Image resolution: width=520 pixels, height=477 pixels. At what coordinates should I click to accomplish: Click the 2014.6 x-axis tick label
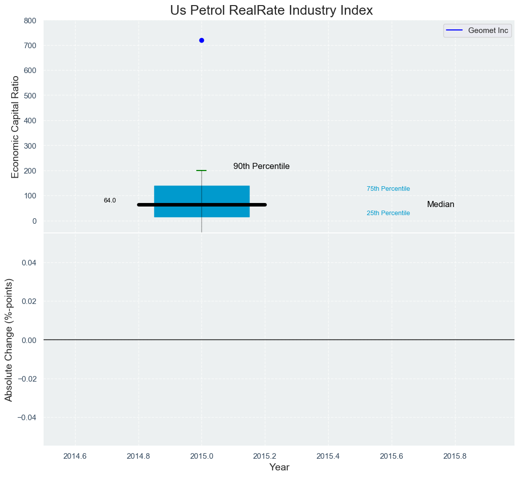pos(75,456)
